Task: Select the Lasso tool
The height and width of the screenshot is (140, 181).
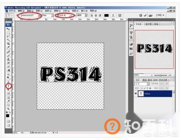Action: click(x=8, y=36)
